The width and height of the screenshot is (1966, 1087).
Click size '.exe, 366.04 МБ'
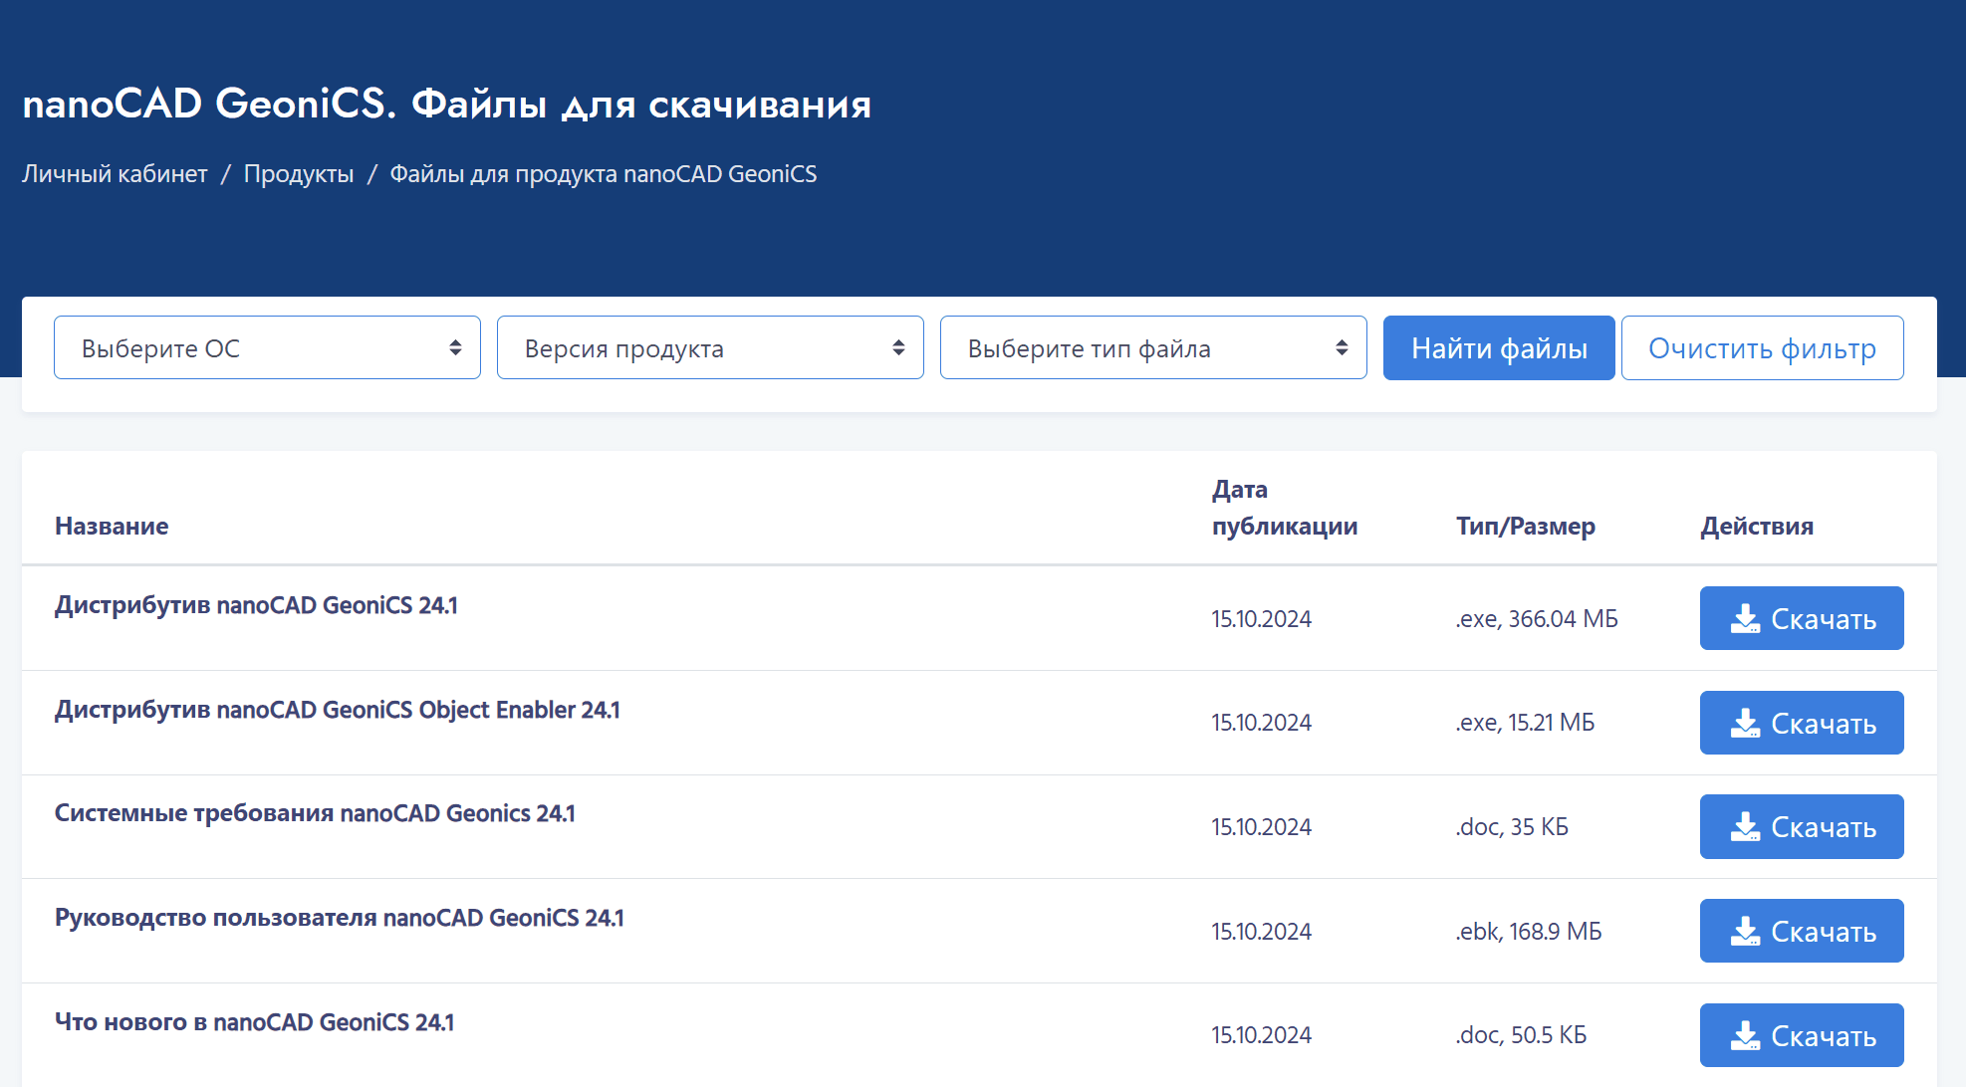tap(1537, 619)
